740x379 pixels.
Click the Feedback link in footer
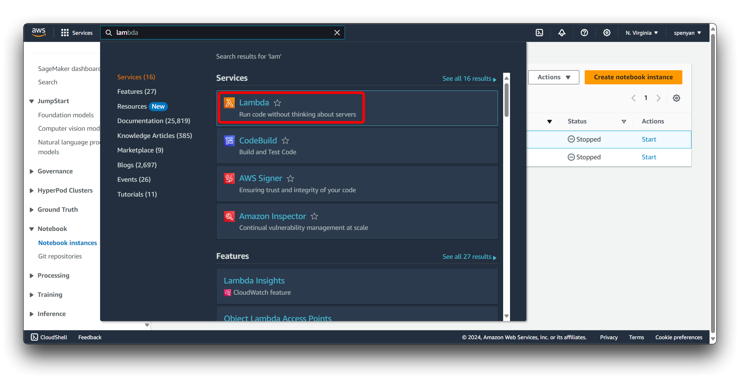click(90, 337)
